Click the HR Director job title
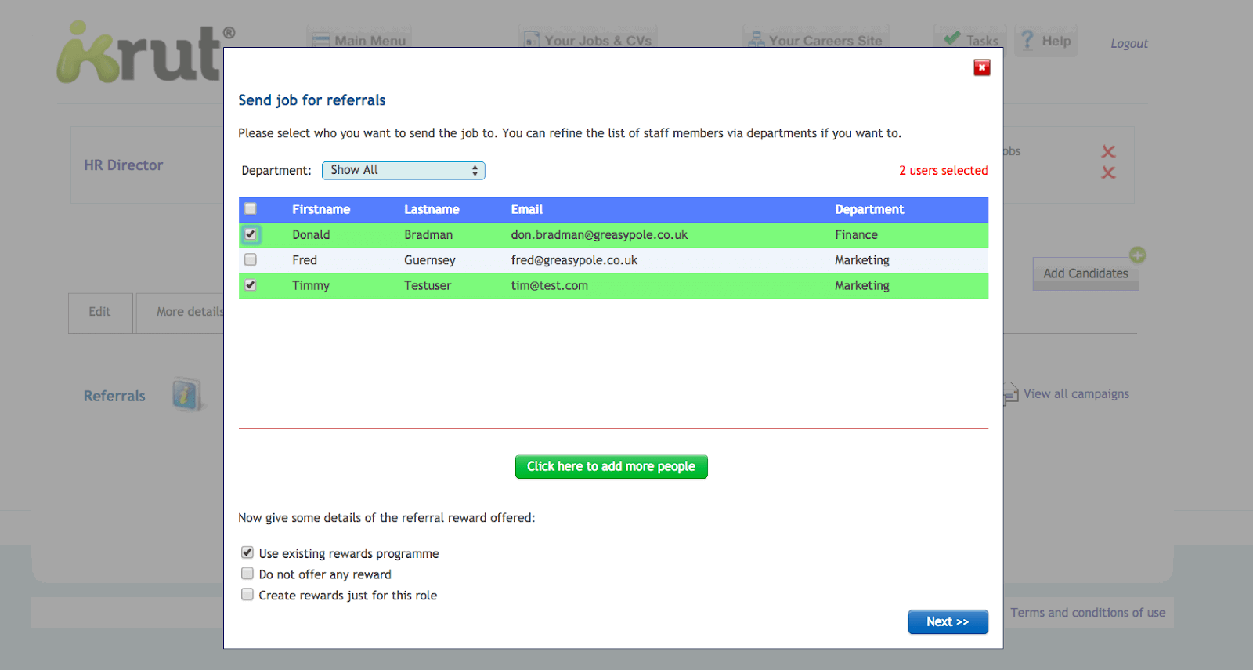 pyautogui.click(x=124, y=165)
